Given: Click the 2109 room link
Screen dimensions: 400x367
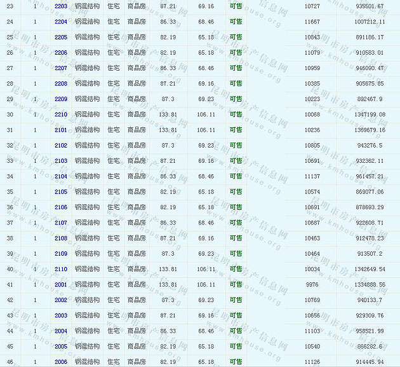Looking at the screenshot, I should click(x=61, y=253).
